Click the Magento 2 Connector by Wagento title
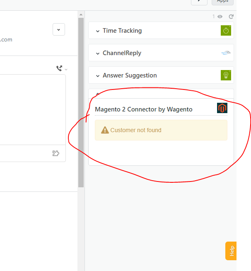This screenshot has height=271, width=251. (144, 109)
